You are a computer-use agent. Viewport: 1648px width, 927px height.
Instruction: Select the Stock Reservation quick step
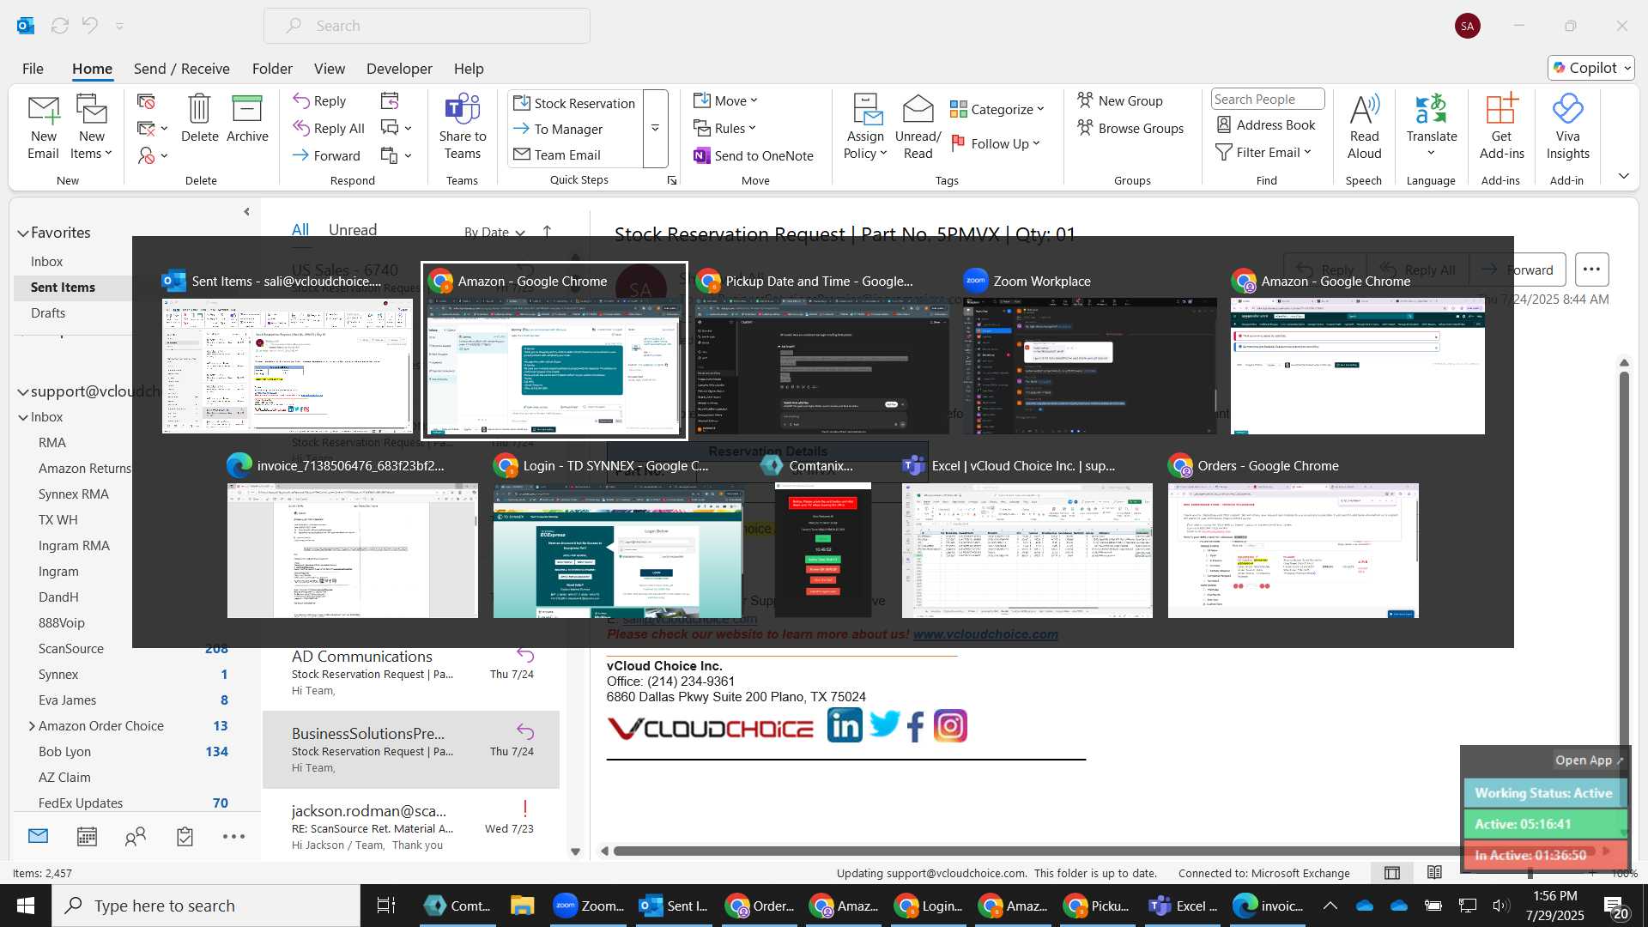(x=574, y=103)
